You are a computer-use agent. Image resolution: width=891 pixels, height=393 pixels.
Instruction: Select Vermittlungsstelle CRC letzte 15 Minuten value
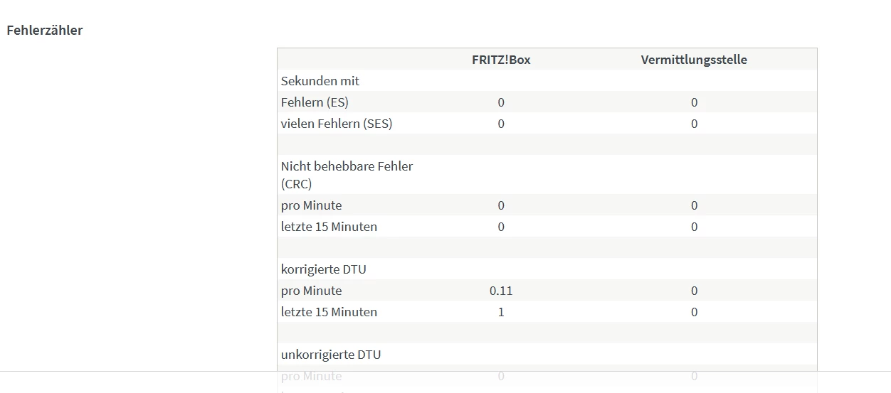tap(694, 227)
